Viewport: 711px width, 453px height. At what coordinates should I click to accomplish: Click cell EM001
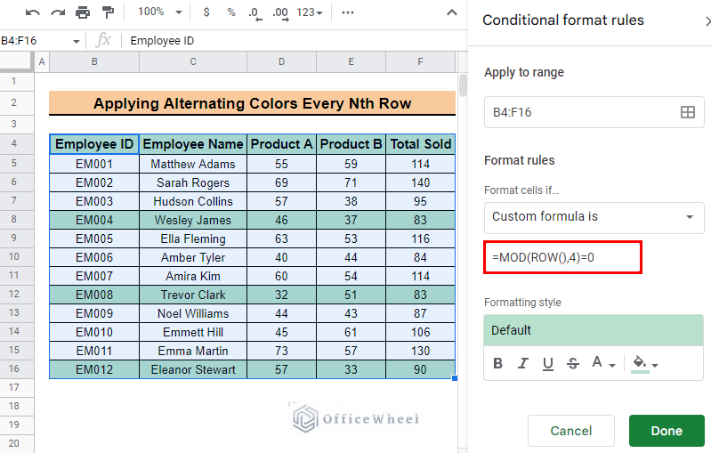click(94, 164)
